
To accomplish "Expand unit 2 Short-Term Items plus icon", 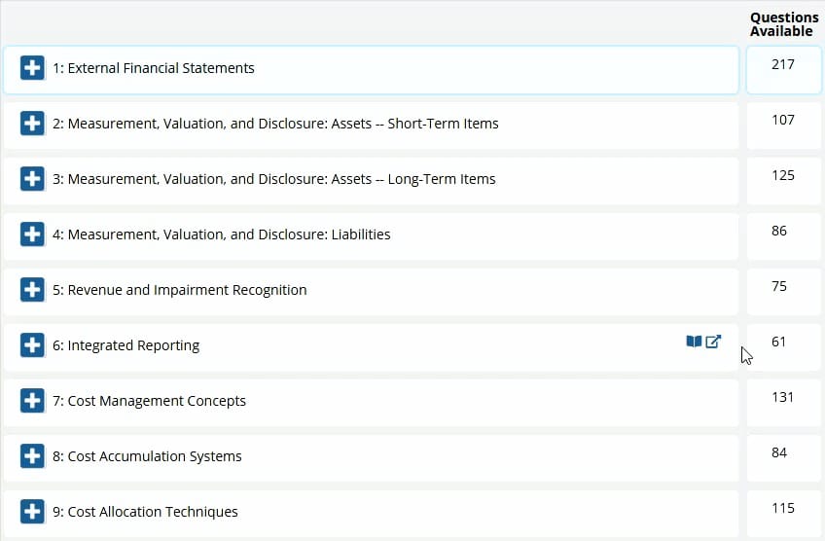I will pyautogui.click(x=32, y=124).
